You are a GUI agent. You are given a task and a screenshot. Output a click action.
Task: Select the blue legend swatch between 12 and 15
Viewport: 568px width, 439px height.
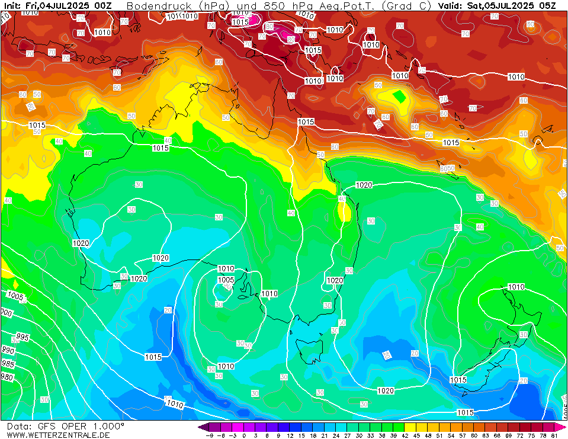[296, 427]
